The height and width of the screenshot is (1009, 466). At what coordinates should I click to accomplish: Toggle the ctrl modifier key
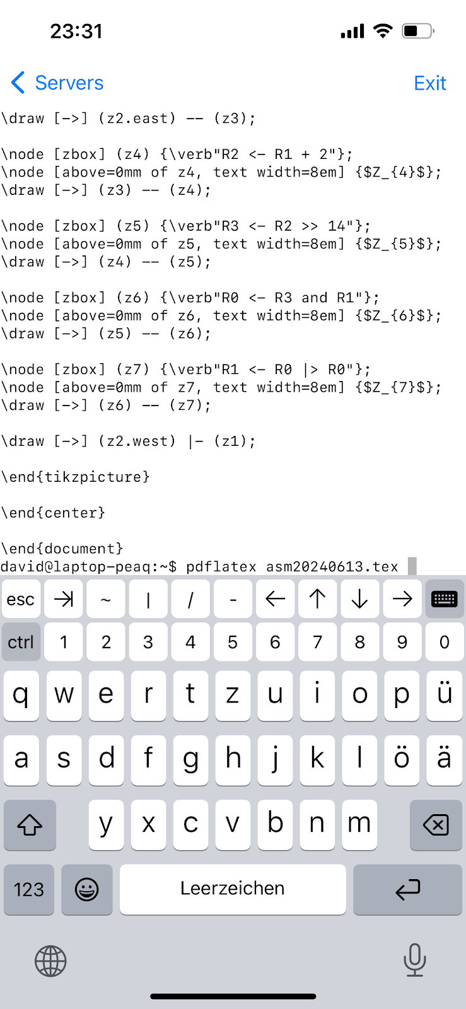click(x=21, y=642)
